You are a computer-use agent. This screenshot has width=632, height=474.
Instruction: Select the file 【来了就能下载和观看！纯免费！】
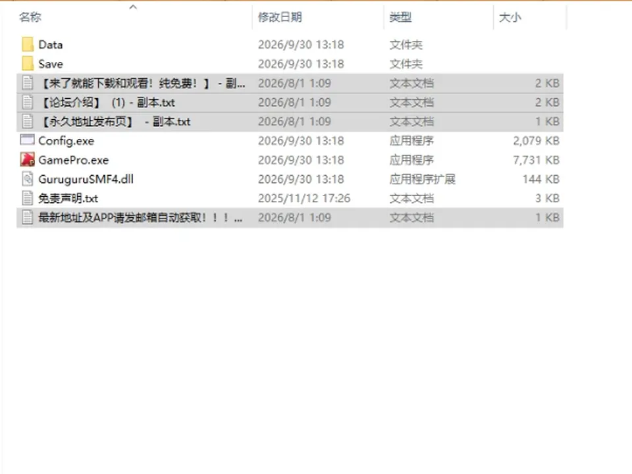144,83
